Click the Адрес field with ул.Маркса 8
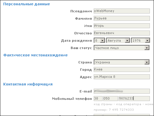The image size is (154, 116). 122,77
